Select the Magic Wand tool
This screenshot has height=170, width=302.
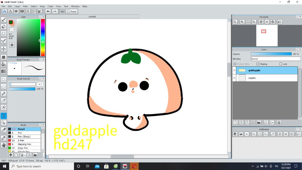[x=4, y=94]
